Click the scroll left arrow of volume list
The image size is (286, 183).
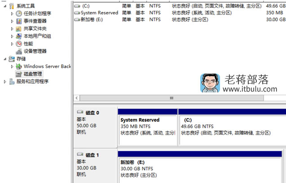pyautogui.click(x=77, y=98)
